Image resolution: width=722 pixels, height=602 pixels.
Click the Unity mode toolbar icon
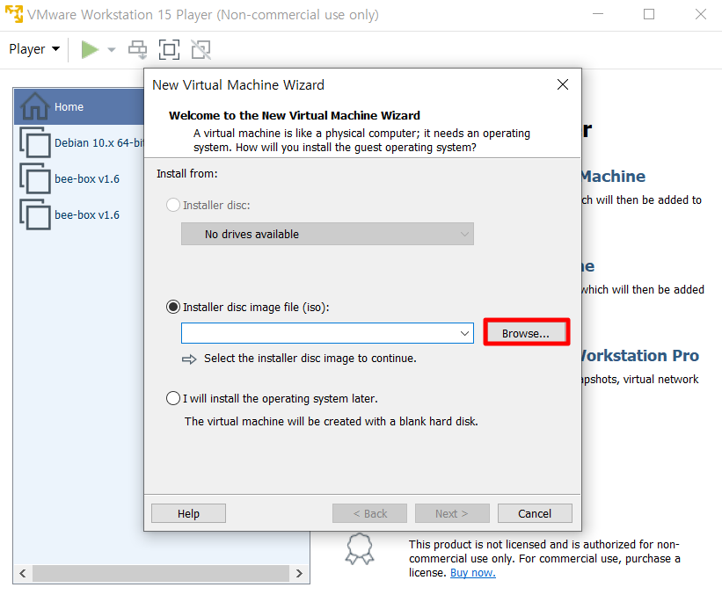click(201, 50)
